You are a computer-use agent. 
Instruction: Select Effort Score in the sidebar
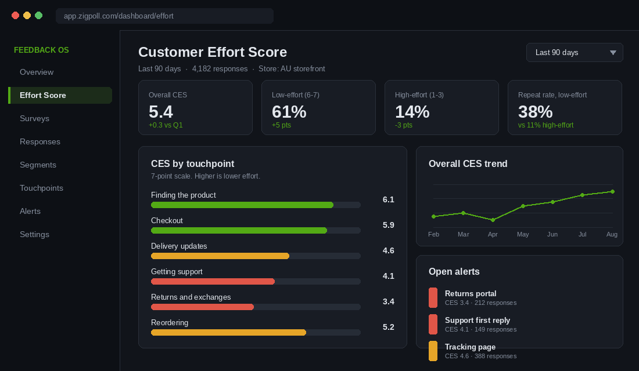pyautogui.click(x=60, y=95)
